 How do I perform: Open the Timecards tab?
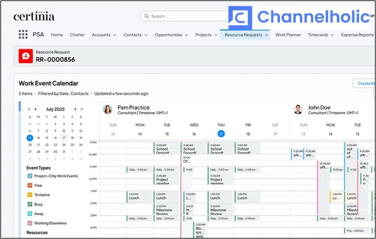[x=318, y=35]
